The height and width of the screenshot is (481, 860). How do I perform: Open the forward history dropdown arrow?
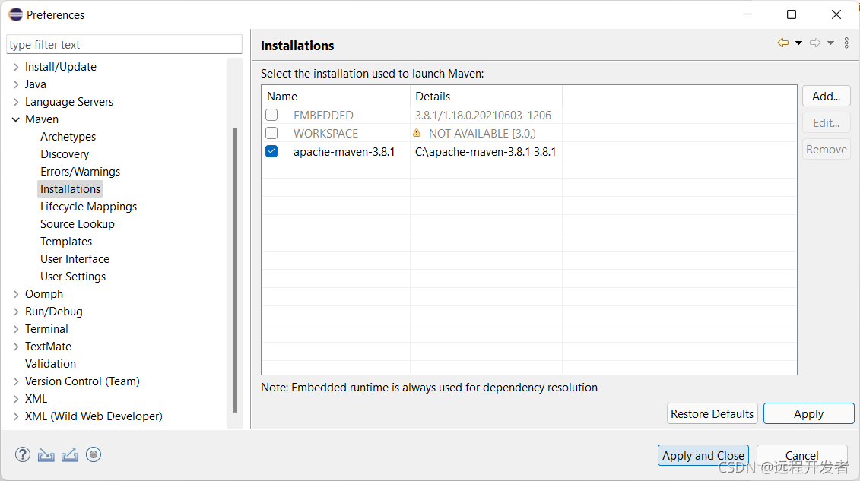click(830, 43)
